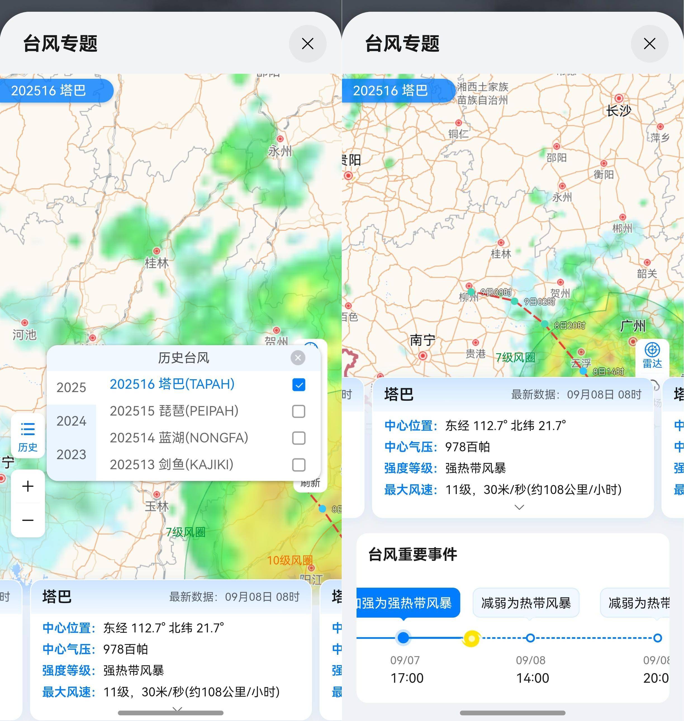Tap the yellow current-position typhoon marker
This screenshot has width=684, height=721.
(471, 638)
